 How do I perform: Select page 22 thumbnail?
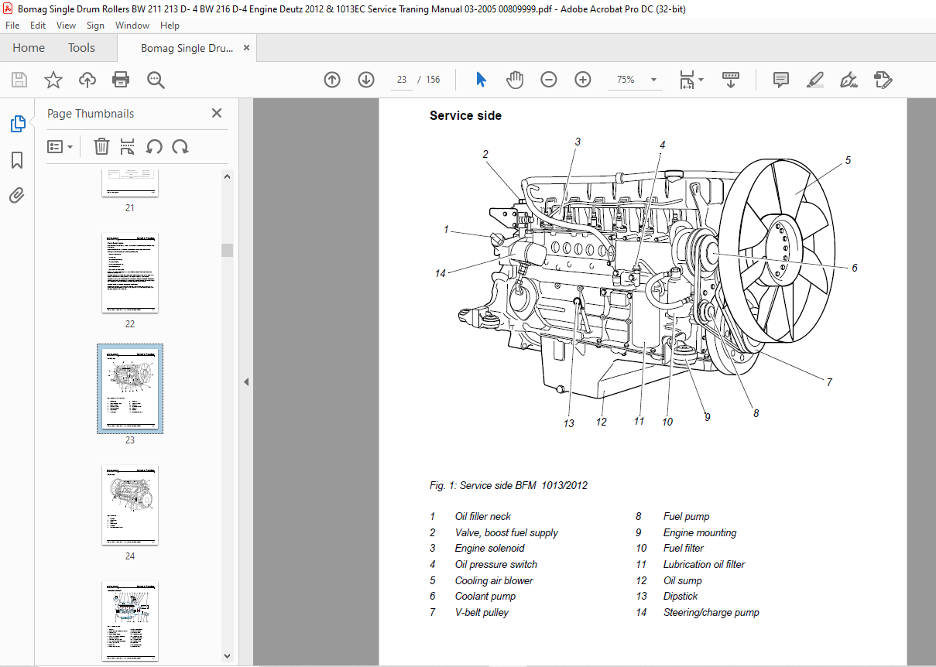click(129, 273)
